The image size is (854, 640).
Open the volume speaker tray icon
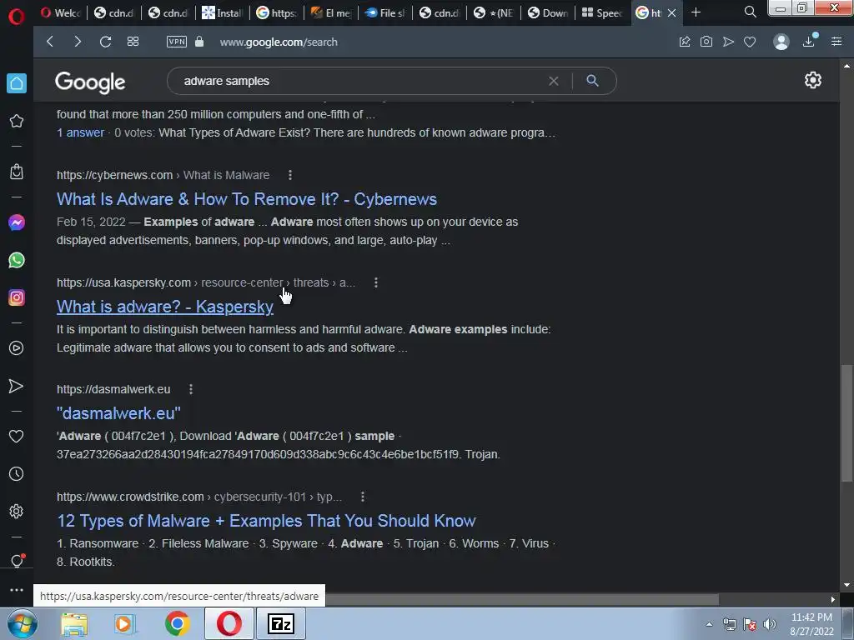[x=769, y=624]
